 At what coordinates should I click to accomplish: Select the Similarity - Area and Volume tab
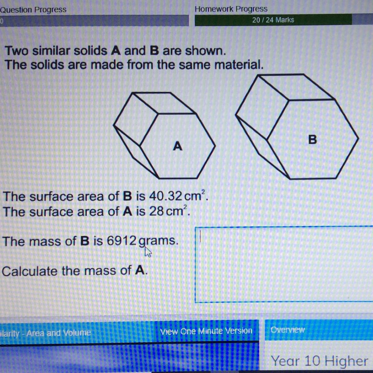click(77, 333)
